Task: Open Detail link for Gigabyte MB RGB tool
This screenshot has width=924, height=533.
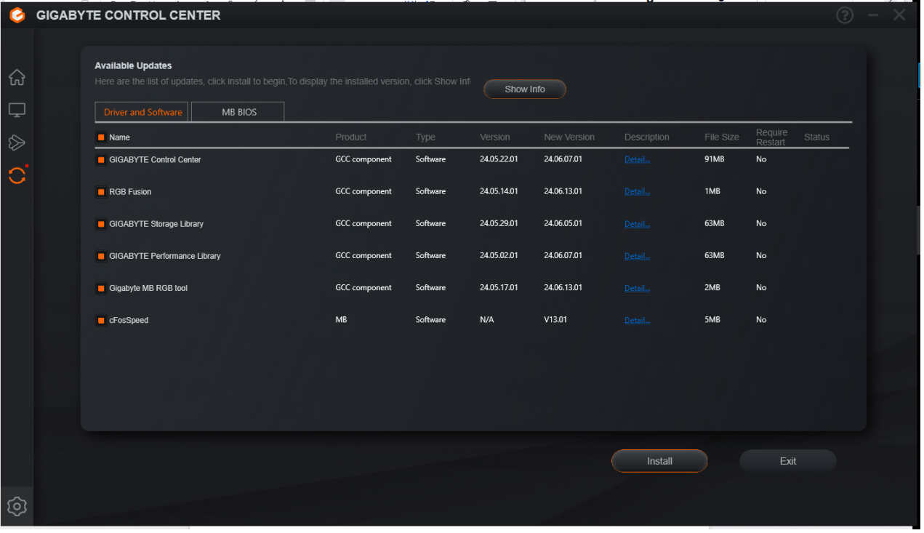Action: point(637,287)
